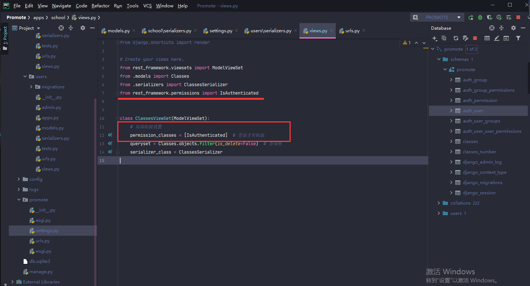This screenshot has width=530, height=286.
Task: Switch to the models.py editor tab
Action: 118,31
